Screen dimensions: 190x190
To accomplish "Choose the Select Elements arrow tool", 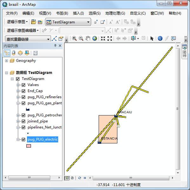I will tap(152, 38).
